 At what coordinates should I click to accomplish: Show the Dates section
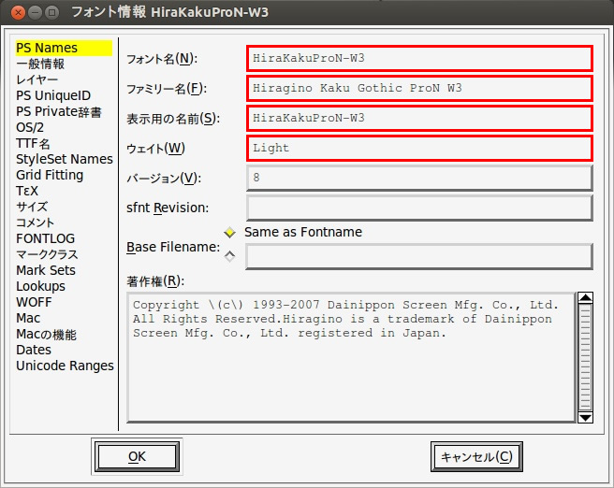click(34, 350)
